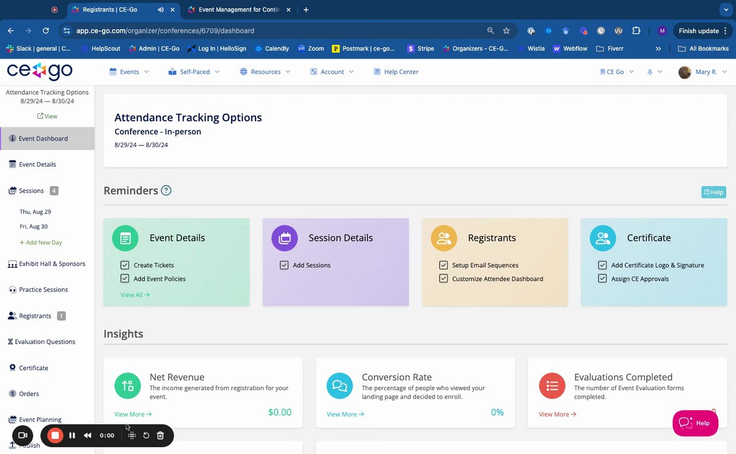Click the Registrants orange card icon
Screen dimensions: 736x454
click(444, 238)
